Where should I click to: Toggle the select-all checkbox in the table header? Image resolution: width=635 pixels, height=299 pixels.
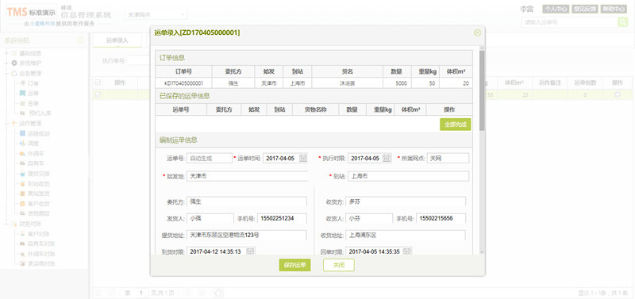97,82
